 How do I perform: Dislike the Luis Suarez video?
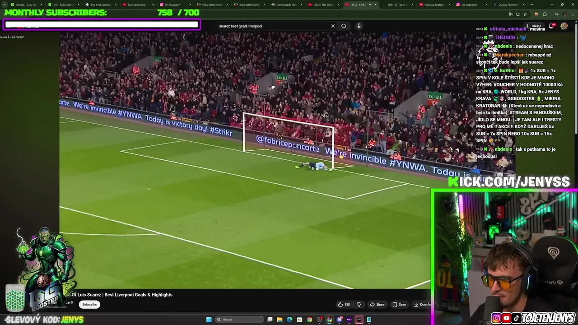coord(359,305)
